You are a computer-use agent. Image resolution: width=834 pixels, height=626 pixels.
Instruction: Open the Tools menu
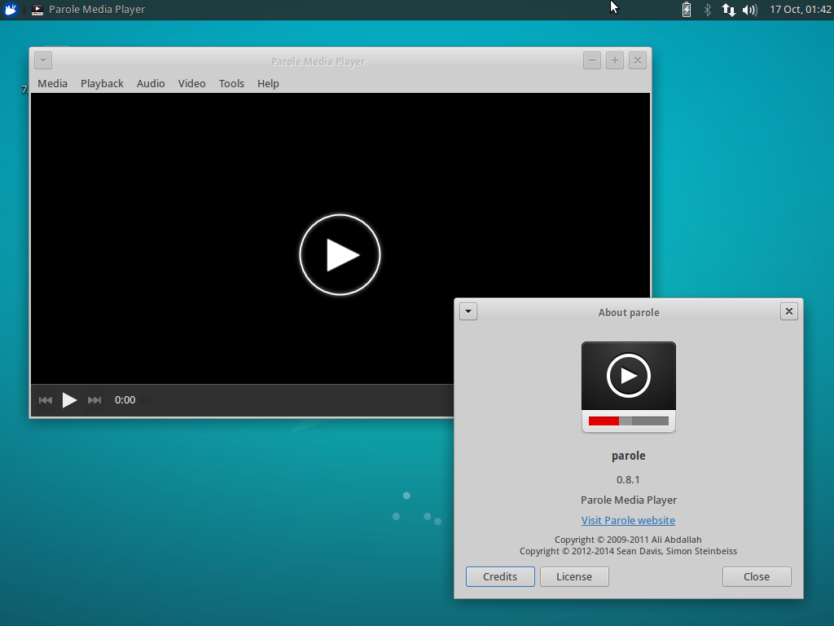(231, 83)
